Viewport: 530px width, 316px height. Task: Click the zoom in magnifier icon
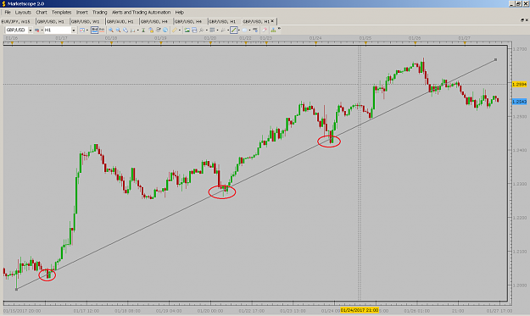pyautogui.click(x=111, y=30)
